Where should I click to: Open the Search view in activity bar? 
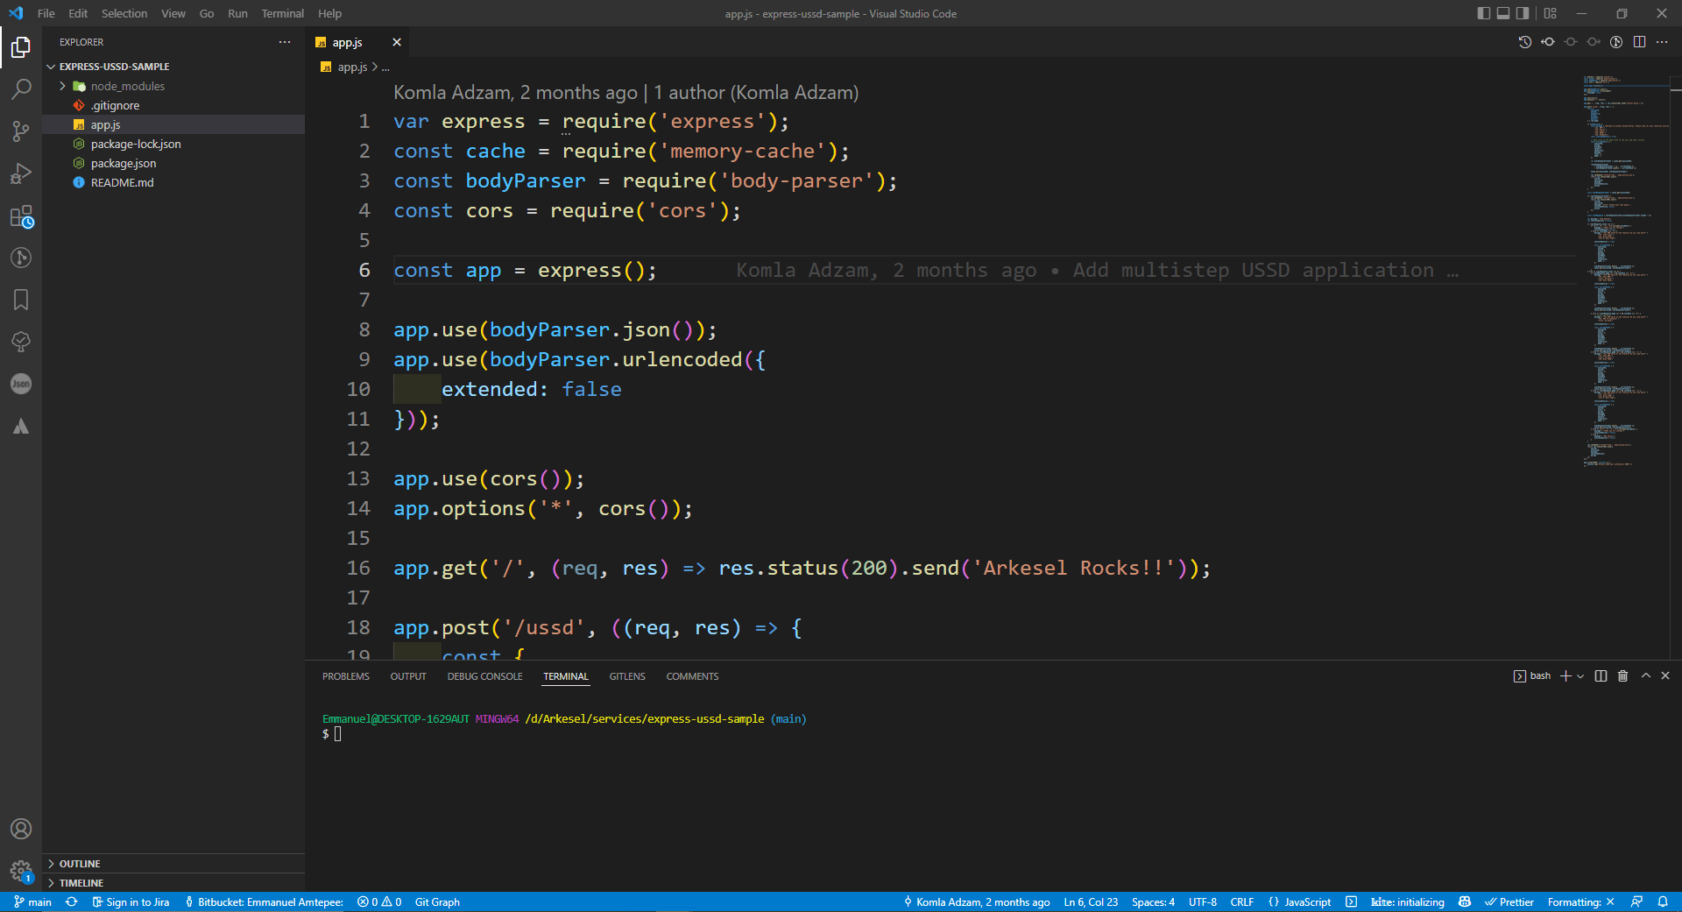pos(21,88)
